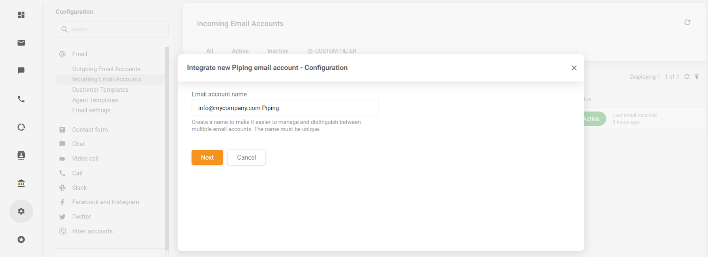
Task: Switch to the Inactive filter tab
Action: pos(278,51)
